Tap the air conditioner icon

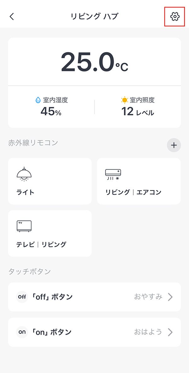pyautogui.click(x=113, y=174)
